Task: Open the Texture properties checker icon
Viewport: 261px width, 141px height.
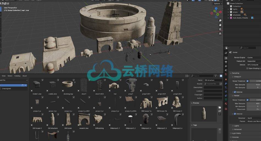Action: [x=226, y=109]
